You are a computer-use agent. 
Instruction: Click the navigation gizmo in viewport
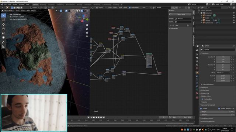tap(83, 19)
